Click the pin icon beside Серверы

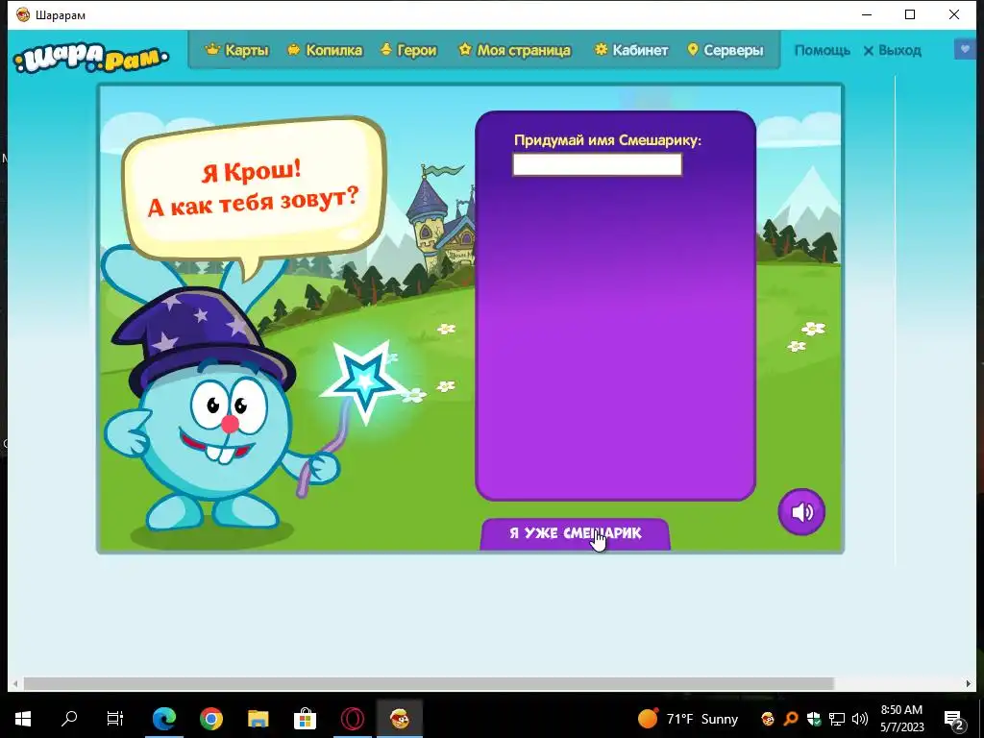pyautogui.click(x=692, y=50)
